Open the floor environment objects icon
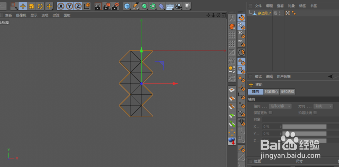This screenshot has width=339, height=167. pos(170,6)
